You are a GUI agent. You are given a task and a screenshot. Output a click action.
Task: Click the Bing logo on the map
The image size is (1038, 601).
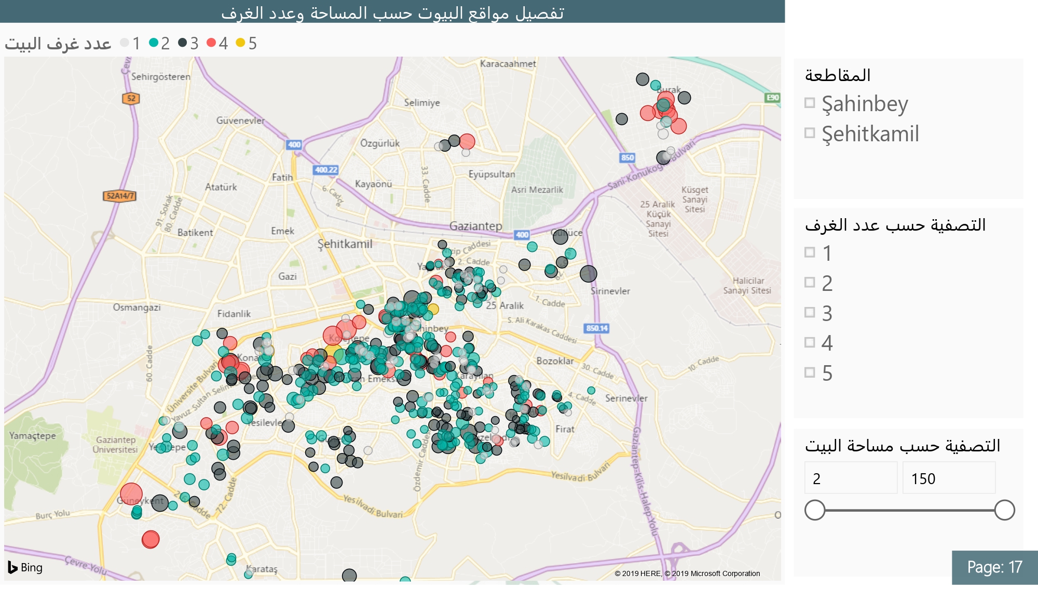pyautogui.click(x=25, y=567)
